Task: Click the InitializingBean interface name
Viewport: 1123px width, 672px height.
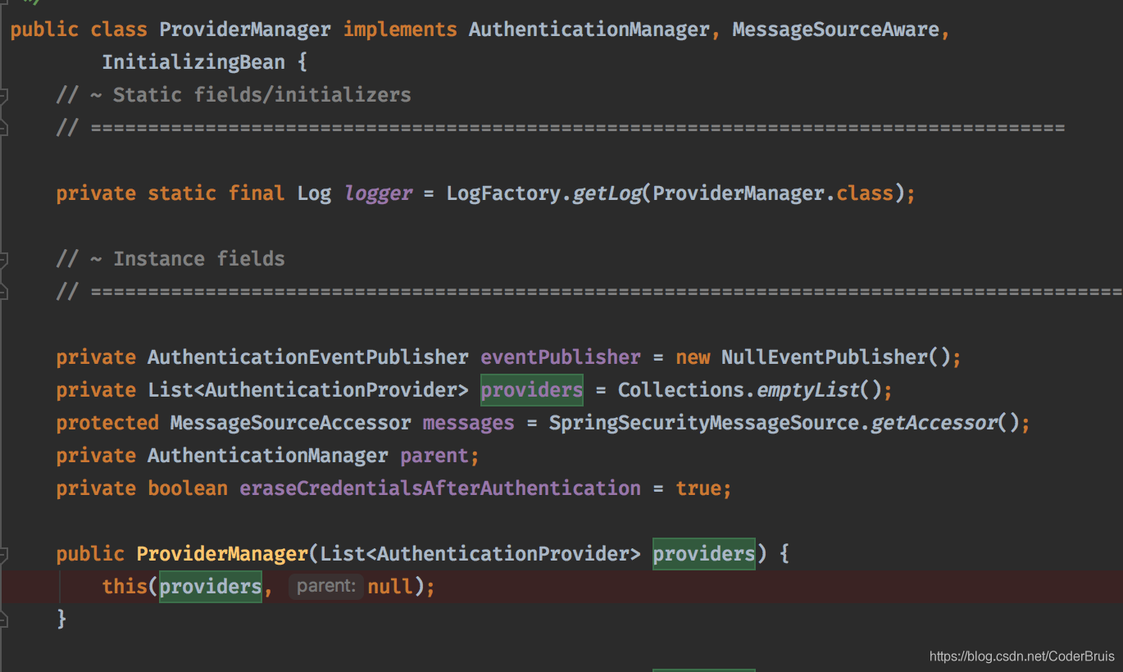Action: tap(193, 62)
